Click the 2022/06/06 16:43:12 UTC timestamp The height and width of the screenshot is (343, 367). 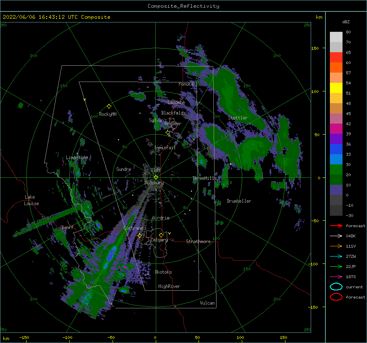(x=56, y=17)
